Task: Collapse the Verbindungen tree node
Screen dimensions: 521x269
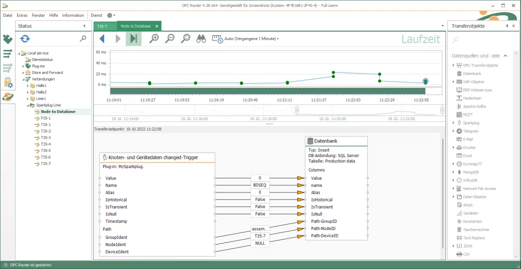Action: tap(23, 79)
